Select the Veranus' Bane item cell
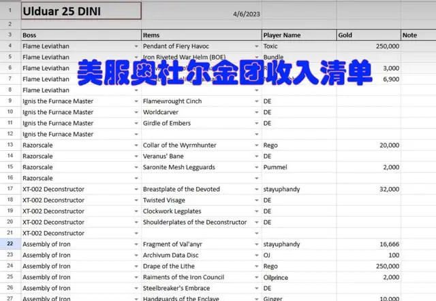 202,156
